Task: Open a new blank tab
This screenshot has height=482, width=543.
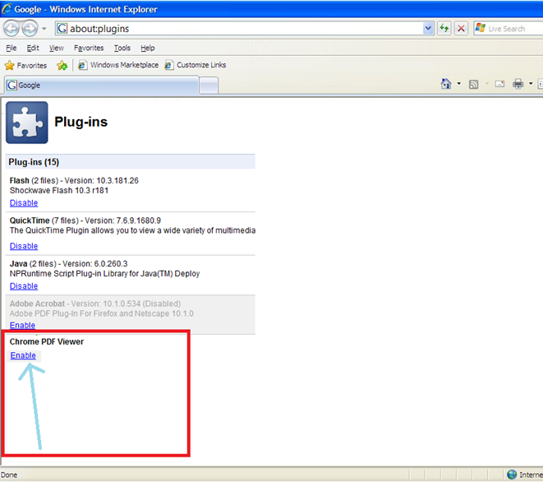Action: point(209,86)
